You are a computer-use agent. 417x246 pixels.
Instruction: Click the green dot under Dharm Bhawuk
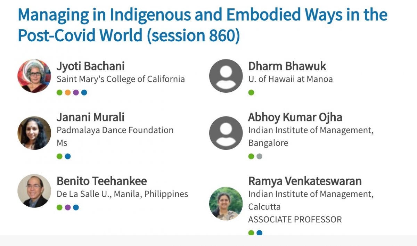tap(251, 92)
